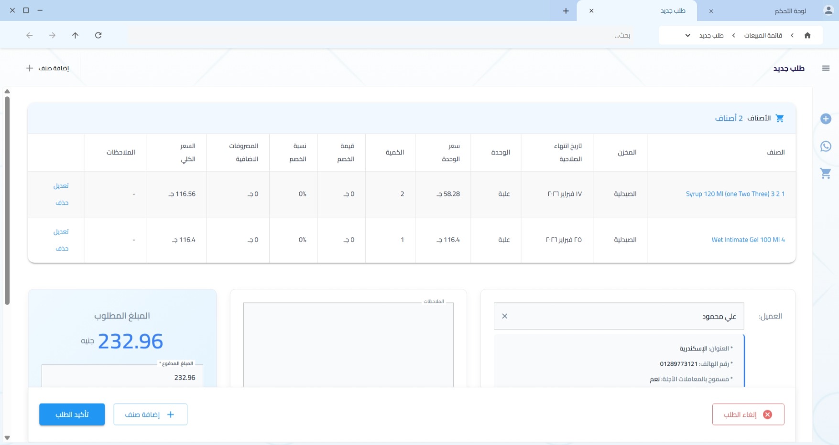This screenshot has height=445, width=839.
Task: Open Syrup 120 Ml item link
Action: (735, 194)
